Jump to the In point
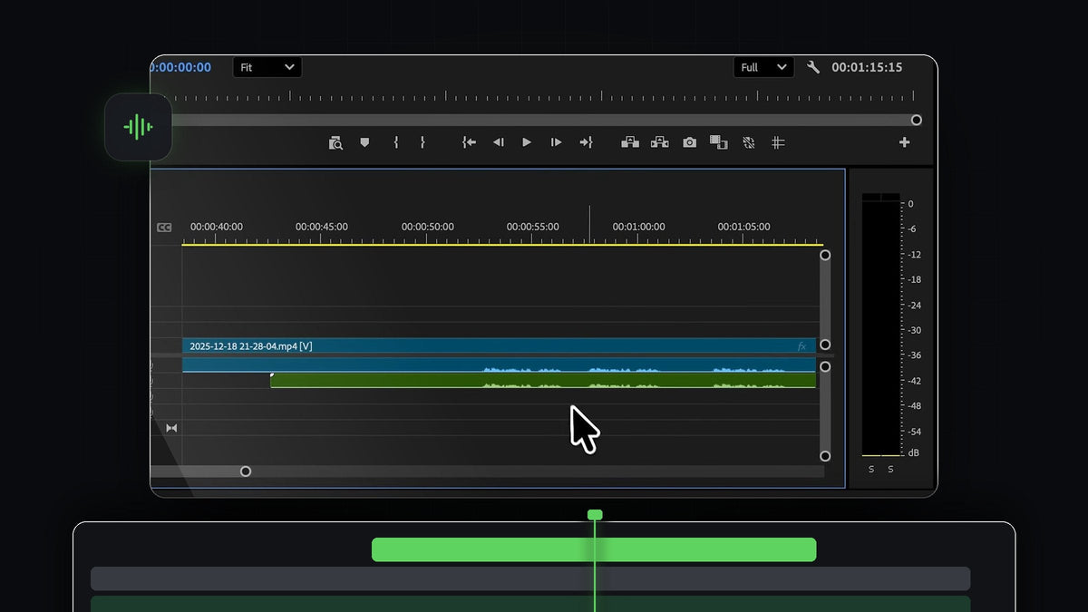The image size is (1088, 612). click(x=469, y=142)
